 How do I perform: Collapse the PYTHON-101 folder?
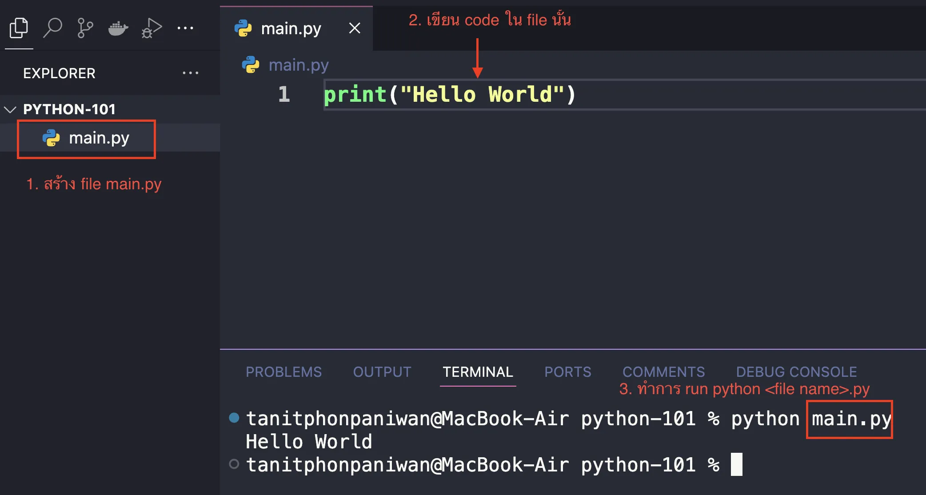coord(10,109)
